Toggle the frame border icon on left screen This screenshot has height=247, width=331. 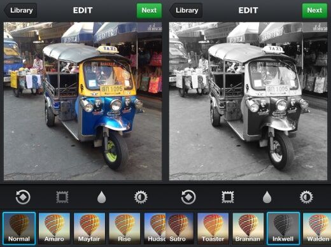62,197
